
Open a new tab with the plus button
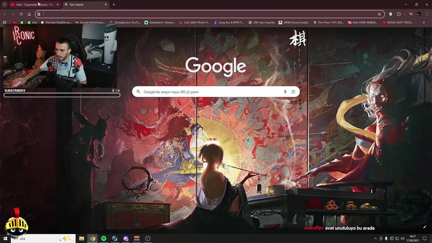pos(114,5)
